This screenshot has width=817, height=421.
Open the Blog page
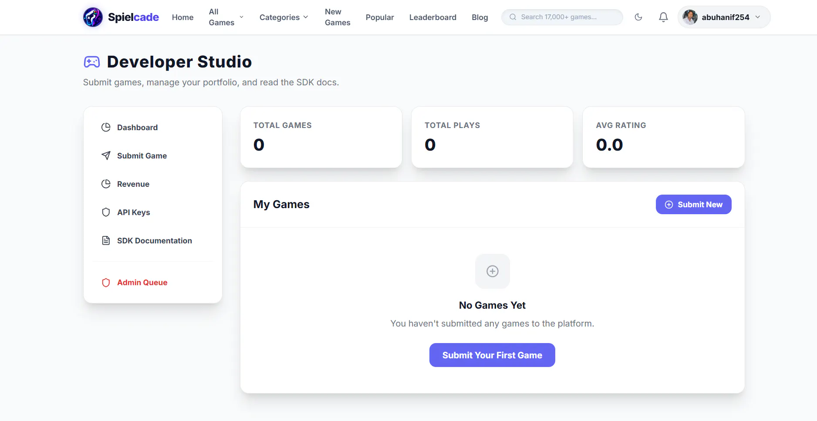coord(480,17)
